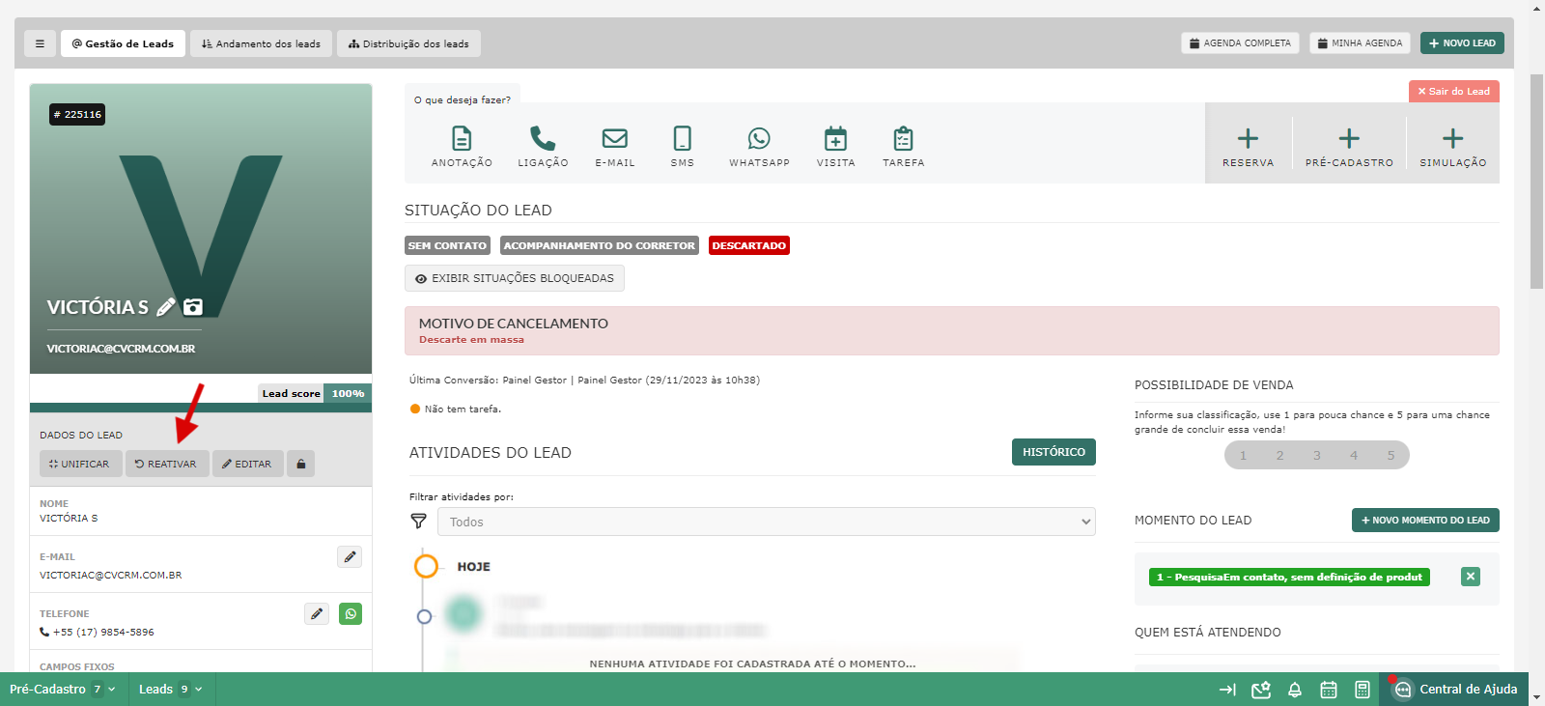Viewport: 1545px width, 706px height.
Task: Click the lead ID badge 225116
Action: click(x=77, y=114)
